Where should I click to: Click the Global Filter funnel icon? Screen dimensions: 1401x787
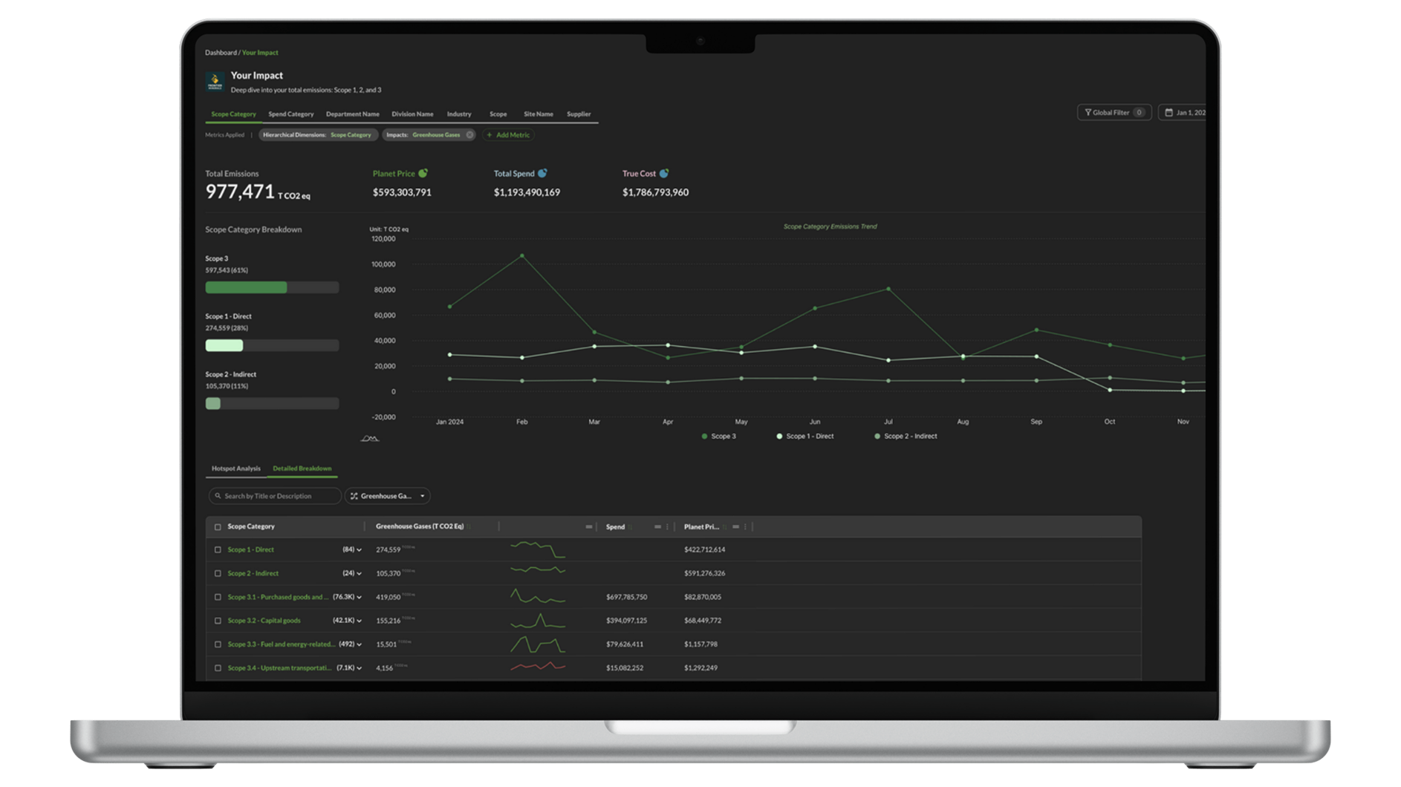[x=1088, y=113]
